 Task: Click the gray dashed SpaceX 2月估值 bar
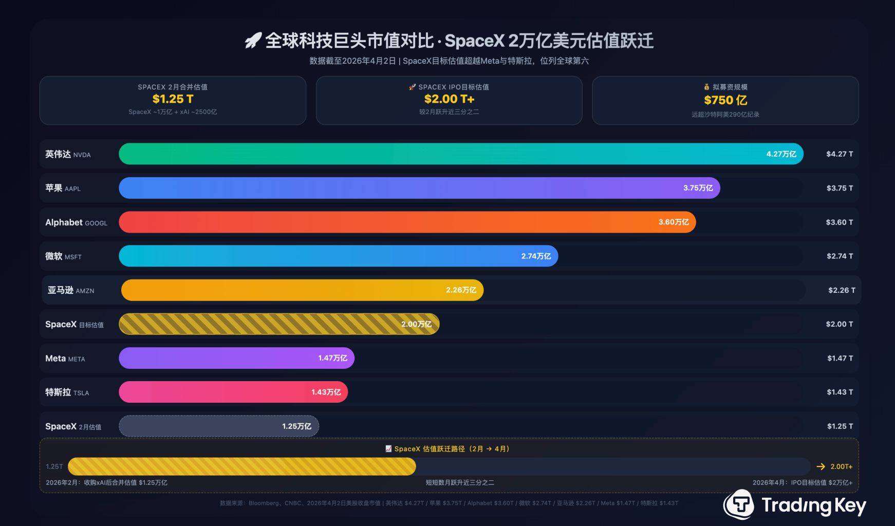click(x=218, y=426)
